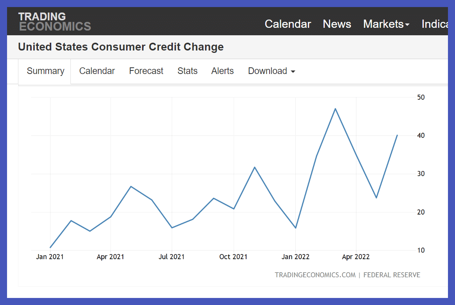Go to News in the top navigation
455x305 pixels.
(337, 24)
